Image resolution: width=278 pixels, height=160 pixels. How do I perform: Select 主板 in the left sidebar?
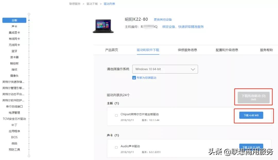click(x=14, y=20)
